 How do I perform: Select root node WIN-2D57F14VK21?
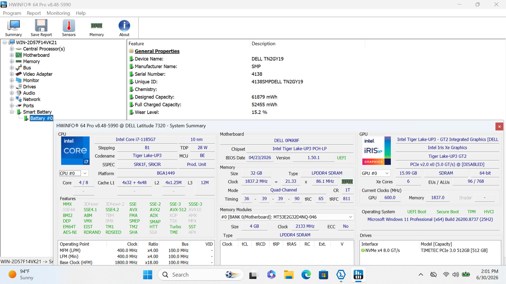click(36, 43)
